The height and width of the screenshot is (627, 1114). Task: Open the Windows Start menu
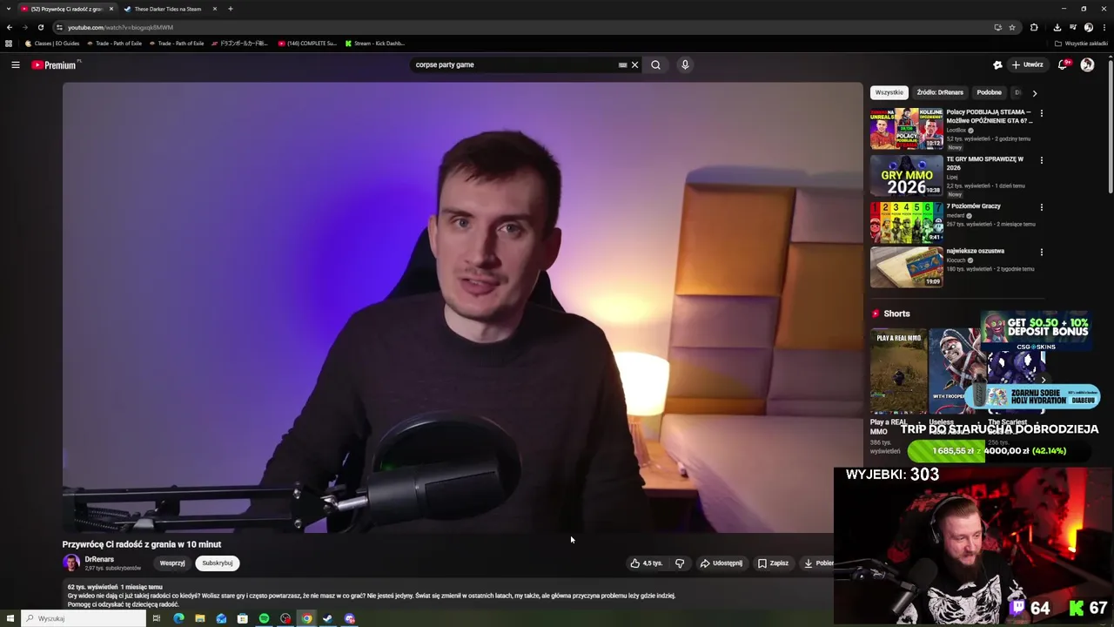pos(10,618)
